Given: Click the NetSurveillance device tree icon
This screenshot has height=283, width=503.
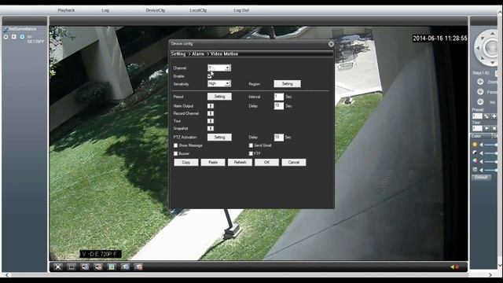Looking at the screenshot, I should [x=6, y=29].
